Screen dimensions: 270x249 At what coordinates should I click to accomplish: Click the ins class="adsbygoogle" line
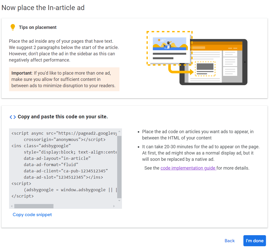point(41,146)
